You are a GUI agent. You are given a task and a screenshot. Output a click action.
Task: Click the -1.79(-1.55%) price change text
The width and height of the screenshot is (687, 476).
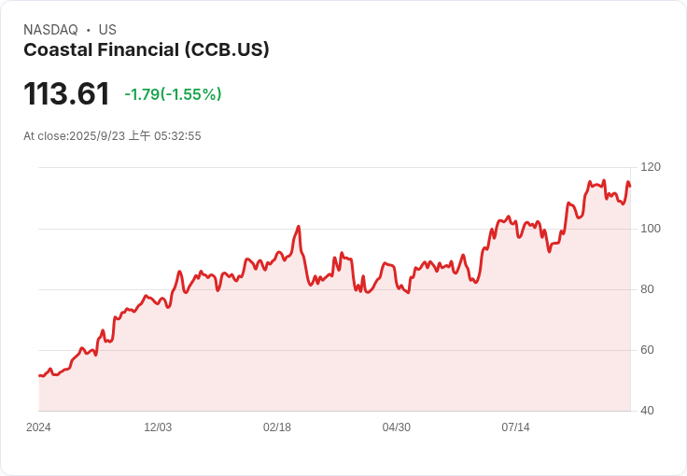173,94
